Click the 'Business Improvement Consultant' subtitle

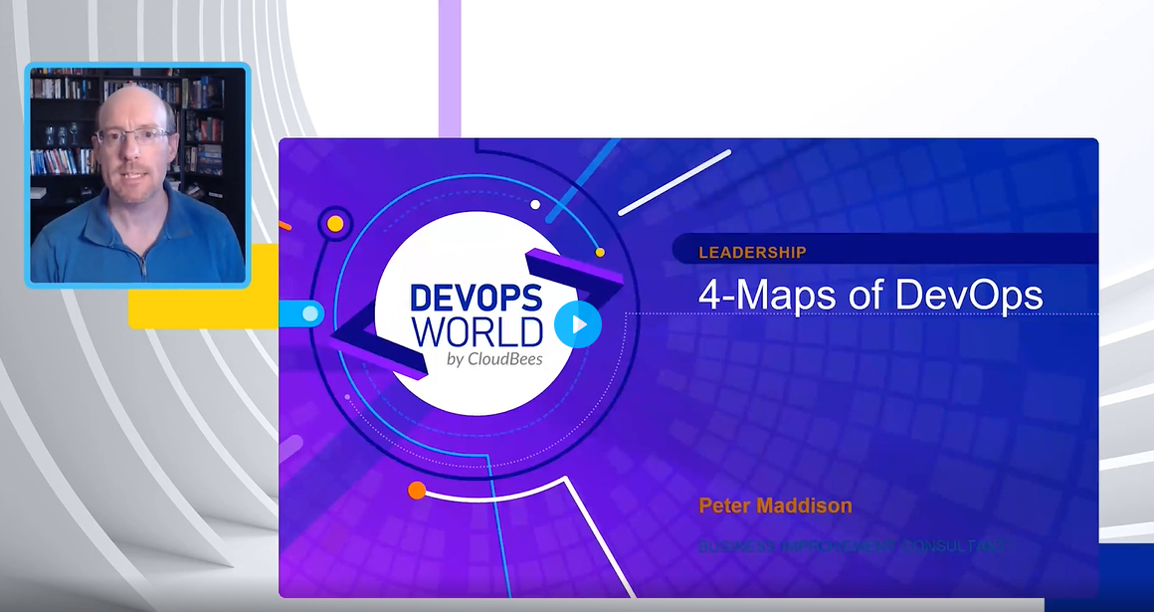(852, 546)
